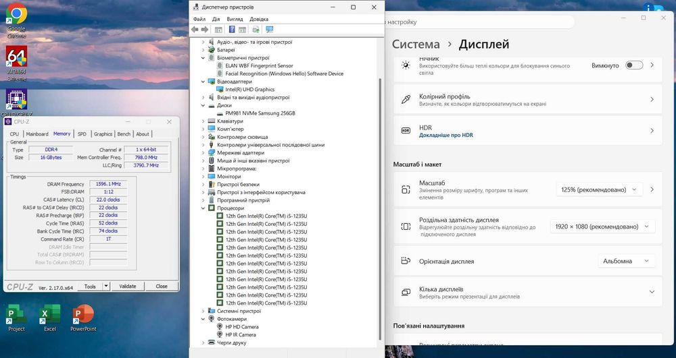Switch to the SPD tab in CPU-Z

click(82, 134)
